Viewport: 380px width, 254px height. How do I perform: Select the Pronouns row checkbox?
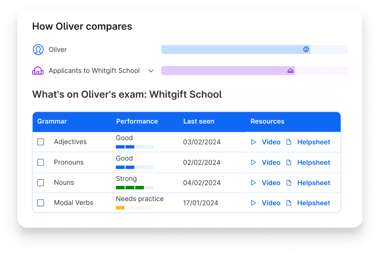(40, 162)
